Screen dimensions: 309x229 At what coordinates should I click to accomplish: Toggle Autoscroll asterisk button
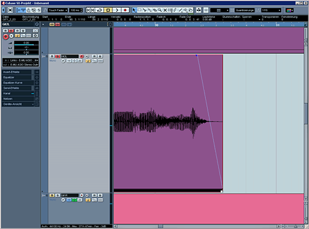(206, 10)
